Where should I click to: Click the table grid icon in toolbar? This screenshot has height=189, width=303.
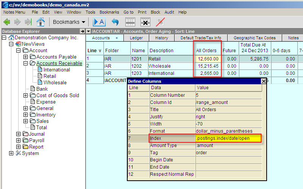tap(130, 22)
